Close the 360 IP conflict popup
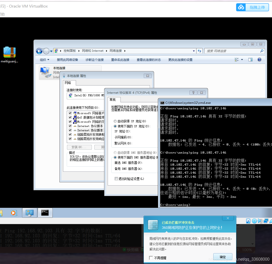Image resolution: width=272 pixels, height=264 pixels. [x=228, y=218]
